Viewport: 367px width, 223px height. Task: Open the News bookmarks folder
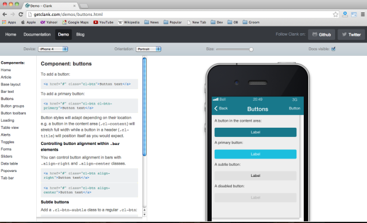click(152, 22)
